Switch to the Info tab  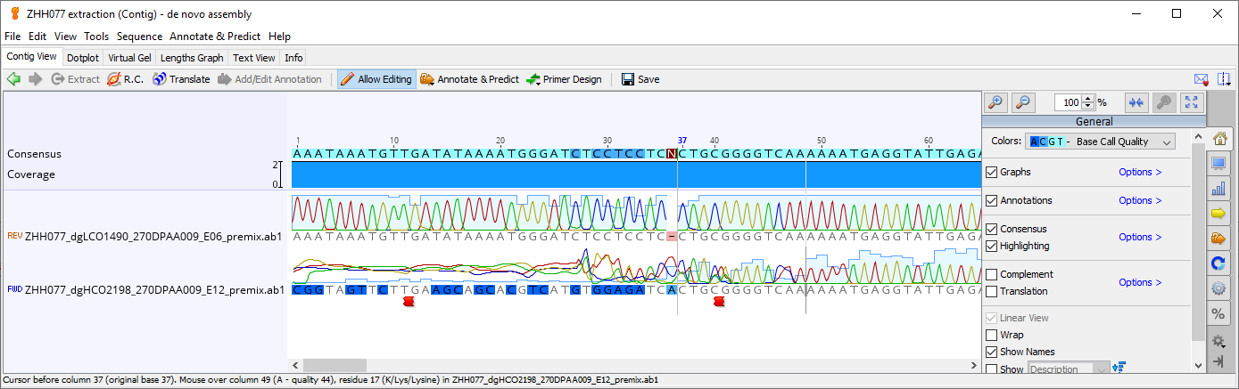coord(293,57)
